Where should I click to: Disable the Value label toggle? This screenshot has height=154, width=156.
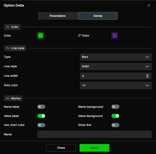[x=41, y=116]
